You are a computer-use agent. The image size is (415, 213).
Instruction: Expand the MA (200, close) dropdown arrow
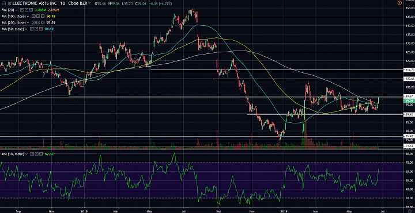click(28, 22)
